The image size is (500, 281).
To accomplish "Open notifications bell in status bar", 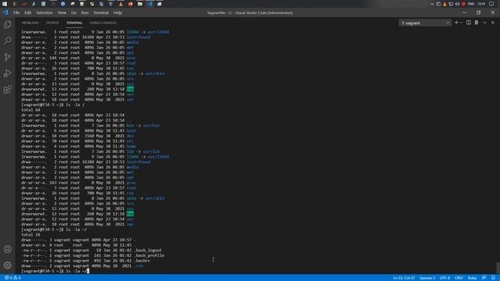I will pyautogui.click(x=493, y=278).
